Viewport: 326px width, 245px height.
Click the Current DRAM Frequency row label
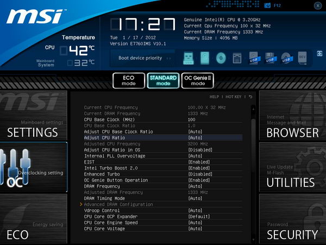point(112,114)
